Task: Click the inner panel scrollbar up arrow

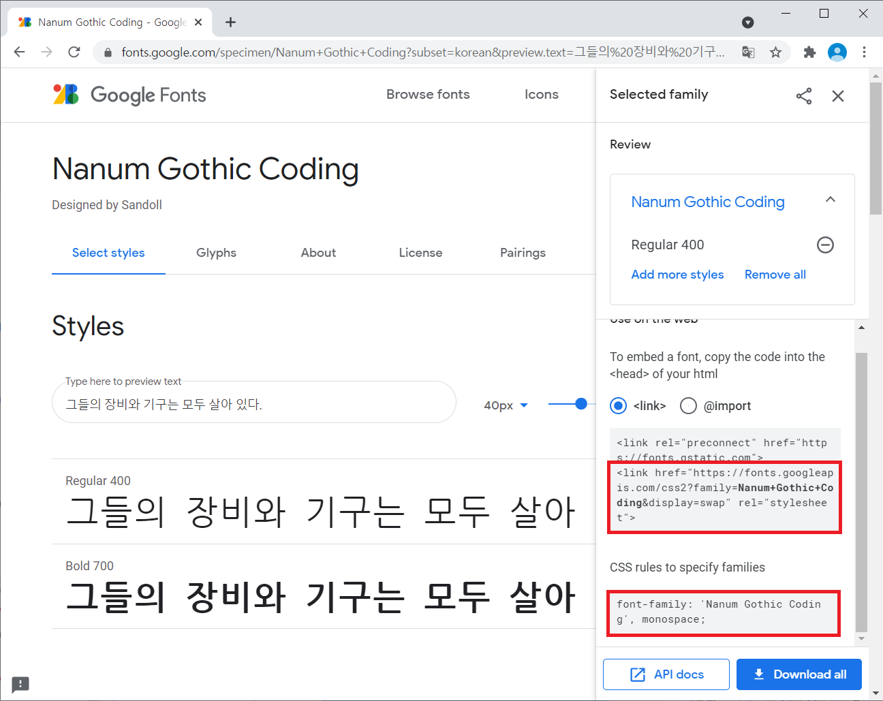Action: pos(861,328)
